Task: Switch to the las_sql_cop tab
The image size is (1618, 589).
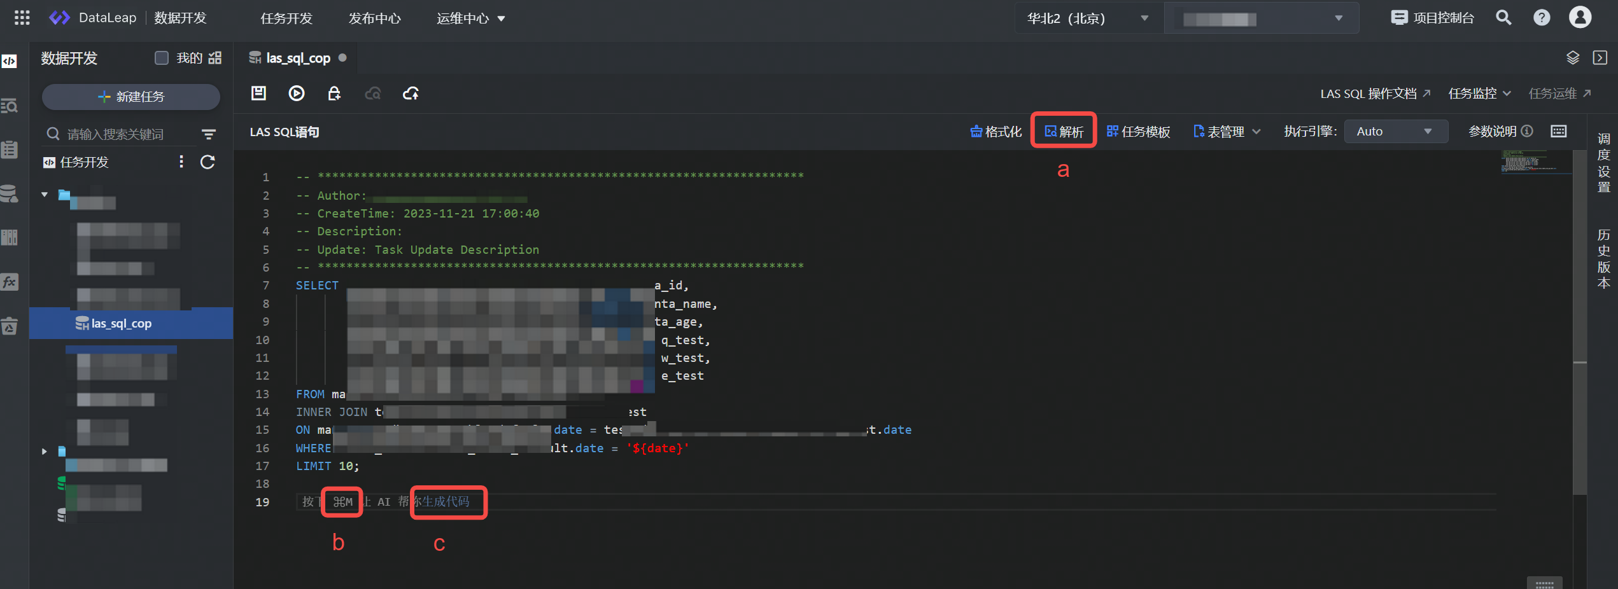Action: [298, 58]
